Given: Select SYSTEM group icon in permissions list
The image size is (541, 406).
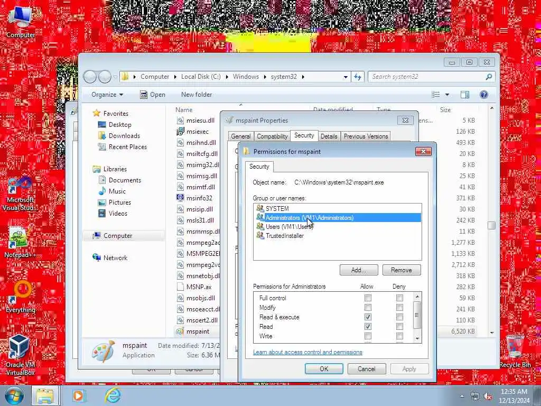Looking at the screenshot, I should (260, 208).
